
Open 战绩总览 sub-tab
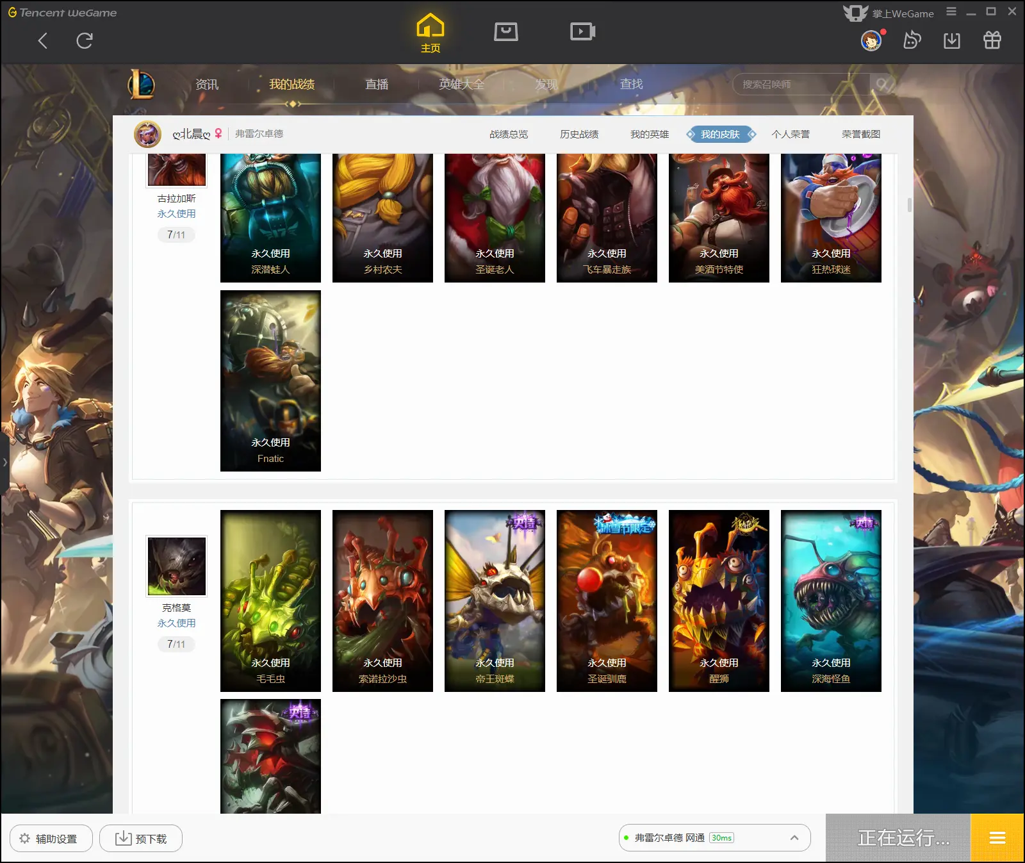[509, 134]
